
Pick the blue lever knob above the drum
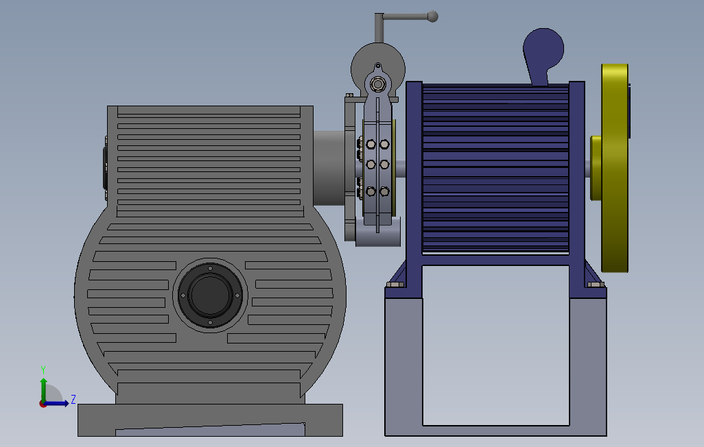543,48
